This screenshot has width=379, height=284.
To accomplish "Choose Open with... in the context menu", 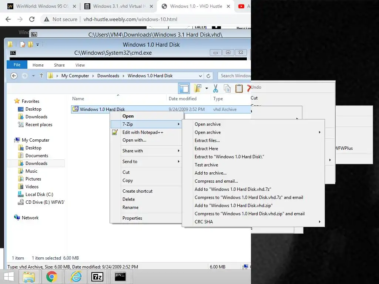I will 134,140.
